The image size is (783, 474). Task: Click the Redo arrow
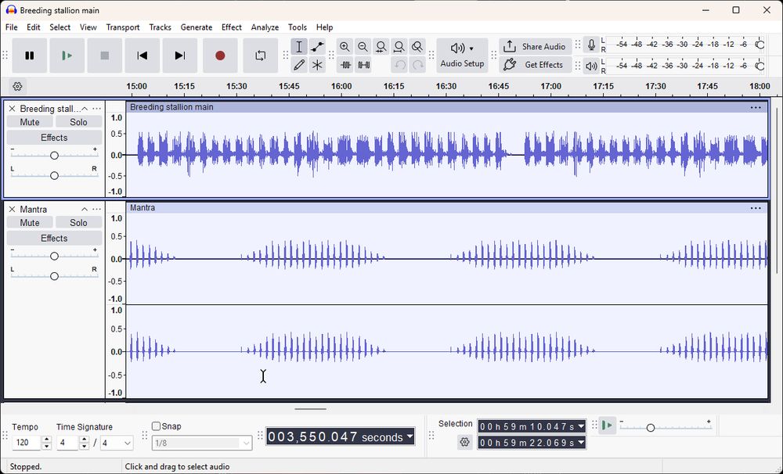pyautogui.click(x=417, y=65)
